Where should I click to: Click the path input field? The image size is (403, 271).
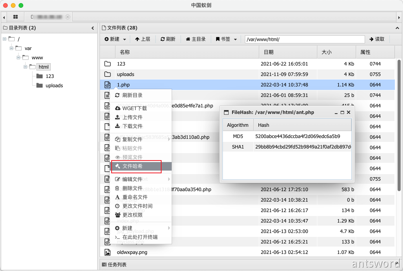(305, 39)
